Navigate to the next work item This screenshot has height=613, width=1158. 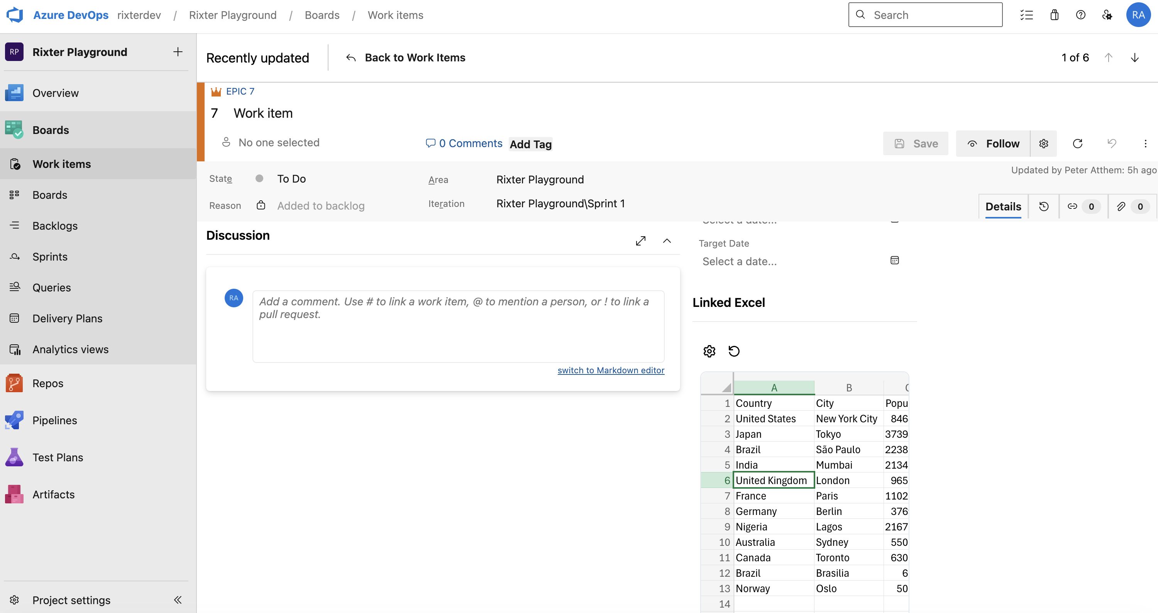tap(1135, 58)
